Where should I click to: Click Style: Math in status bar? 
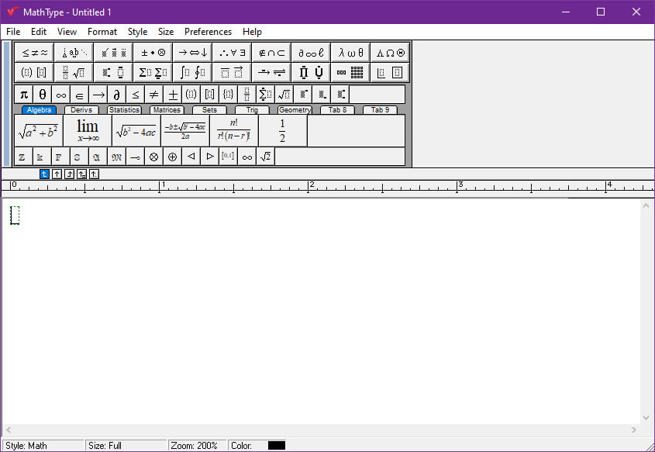[x=43, y=446]
